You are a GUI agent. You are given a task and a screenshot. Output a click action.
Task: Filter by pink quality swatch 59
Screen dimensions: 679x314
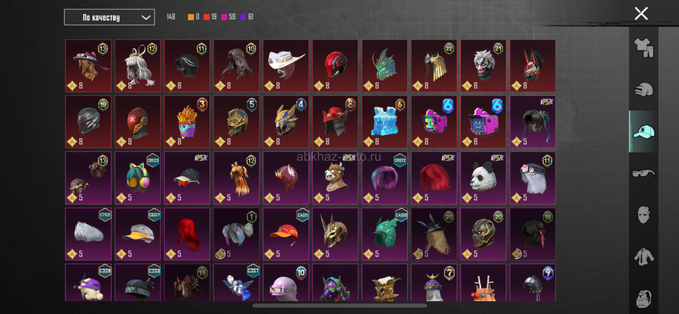tap(228, 17)
